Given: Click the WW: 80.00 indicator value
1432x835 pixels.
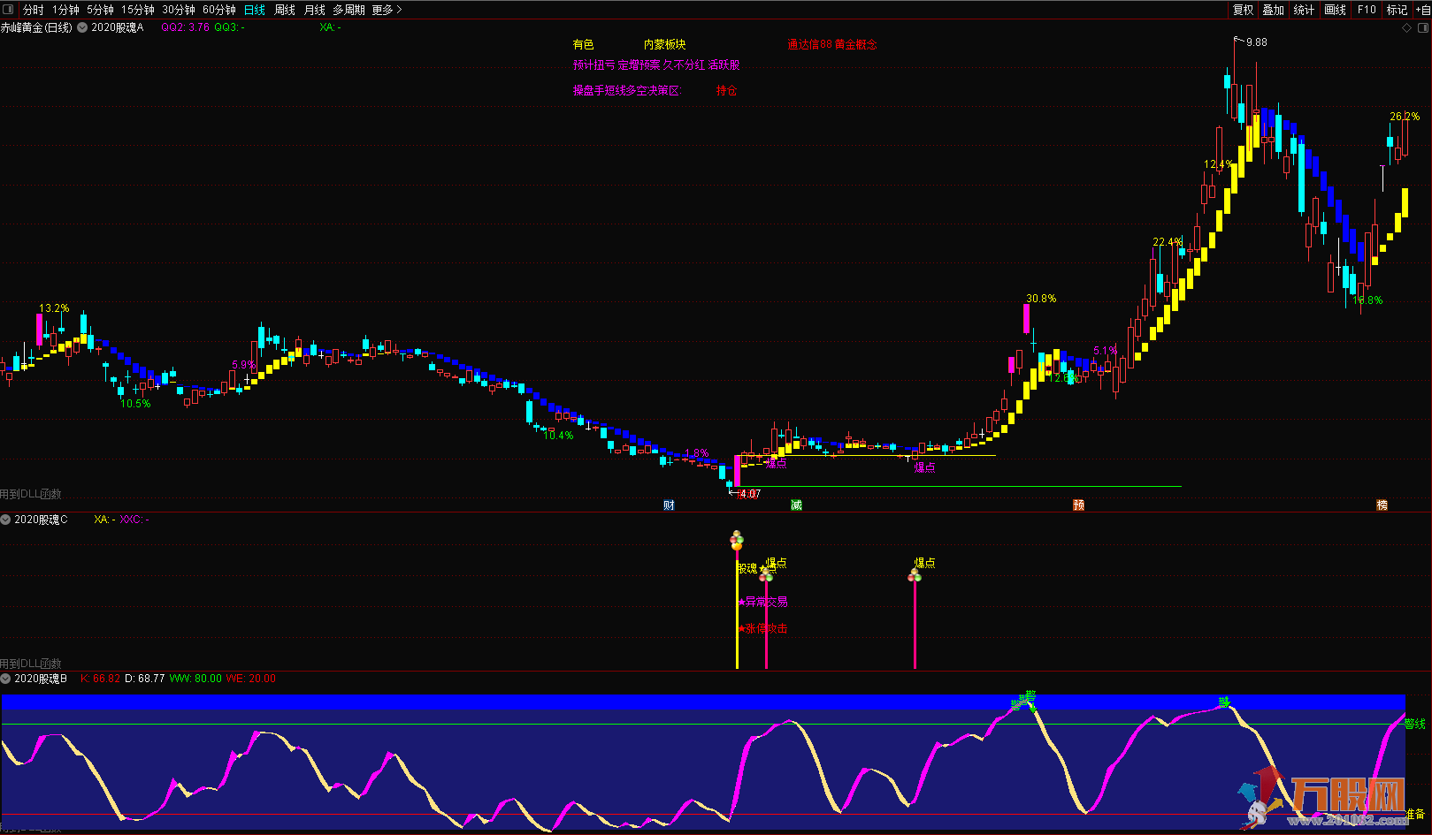Looking at the screenshot, I should [195, 679].
